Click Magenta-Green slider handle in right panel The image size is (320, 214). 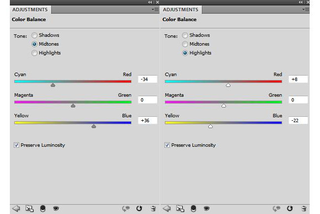coord(224,106)
